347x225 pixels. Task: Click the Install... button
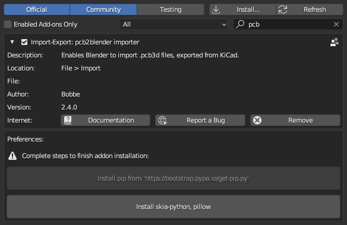pos(242,9)
